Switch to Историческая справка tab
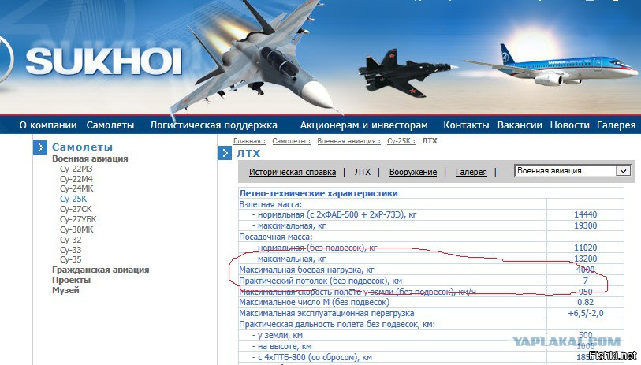 (293, 172)
